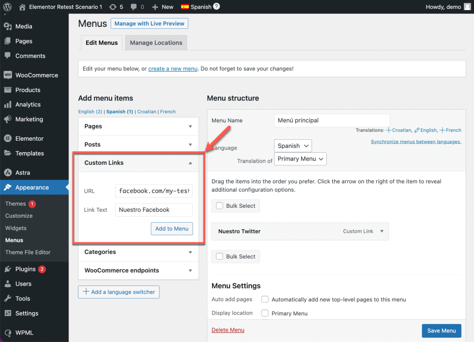Click the demo user avatar
This screenshot has height=342, width=474.
[x=467, y=7]
